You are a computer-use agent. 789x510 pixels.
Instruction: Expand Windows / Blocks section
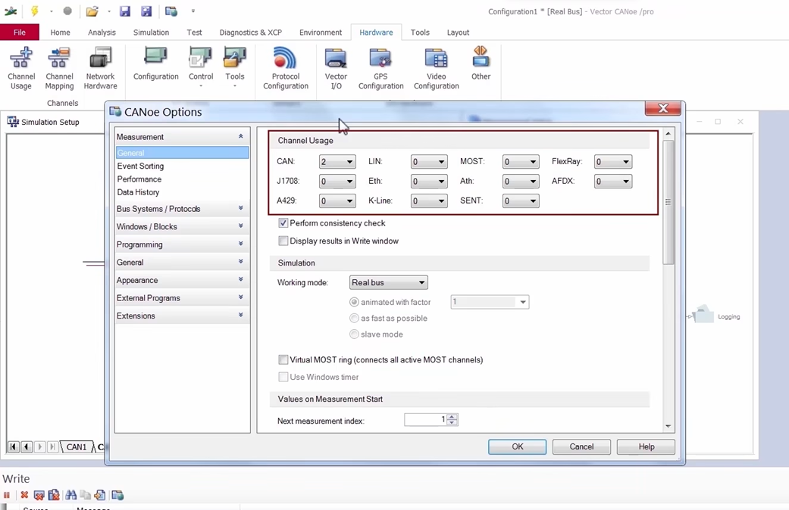pos(182,226)
